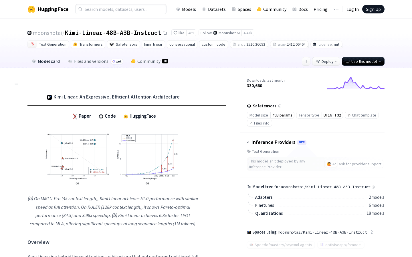Open the Quantizations 18 models entry
The width and height of the screenshot is (412, 257).
pos(375,213)
